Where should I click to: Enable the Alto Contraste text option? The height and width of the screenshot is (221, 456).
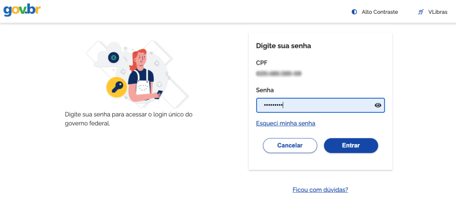pos(380,12)
